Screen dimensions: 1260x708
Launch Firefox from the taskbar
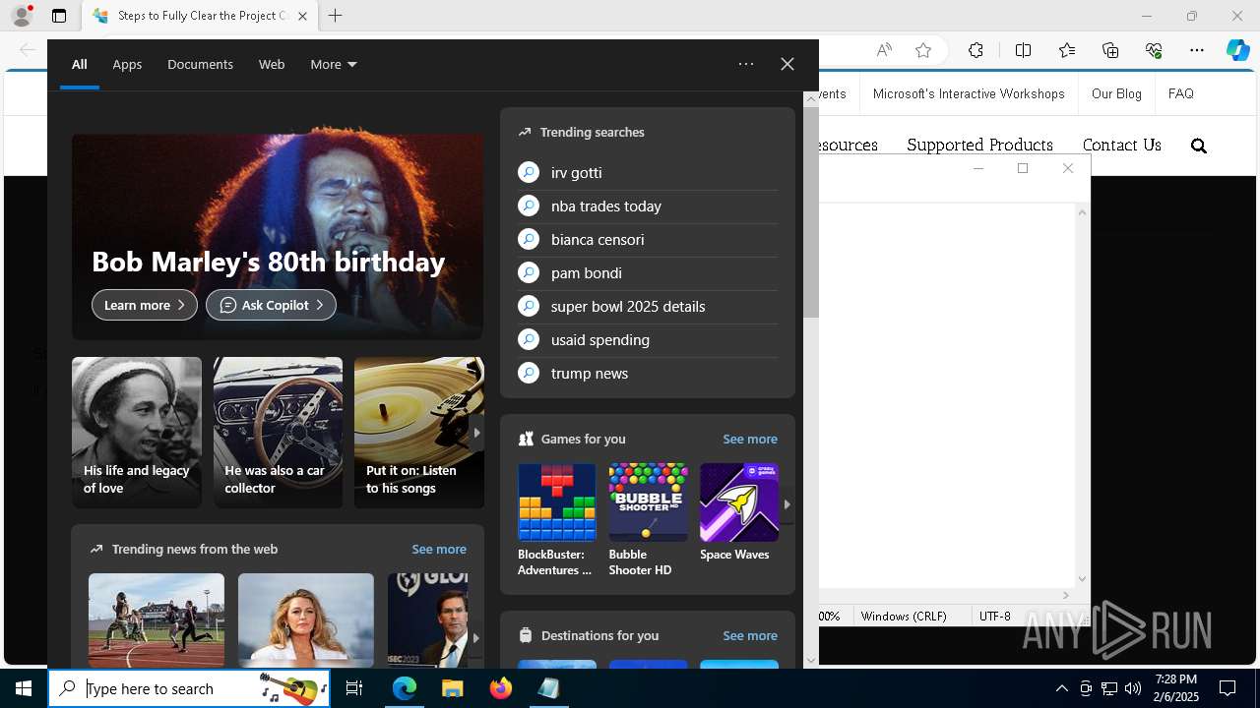pos(501,688)
